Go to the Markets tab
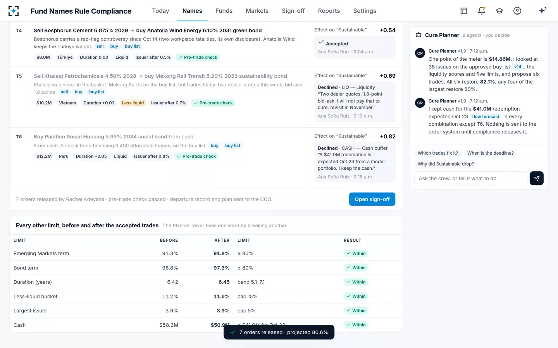558x348 pixels. [x=257, y=11]
